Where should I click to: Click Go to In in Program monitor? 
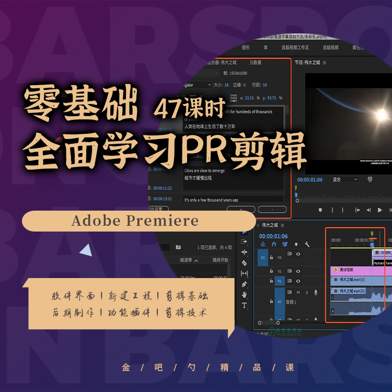point(358,210)
